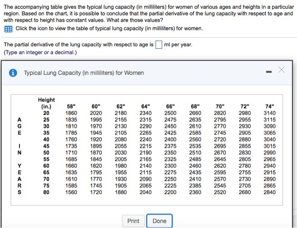Click the cell value 1980

[x=120, y=166]
